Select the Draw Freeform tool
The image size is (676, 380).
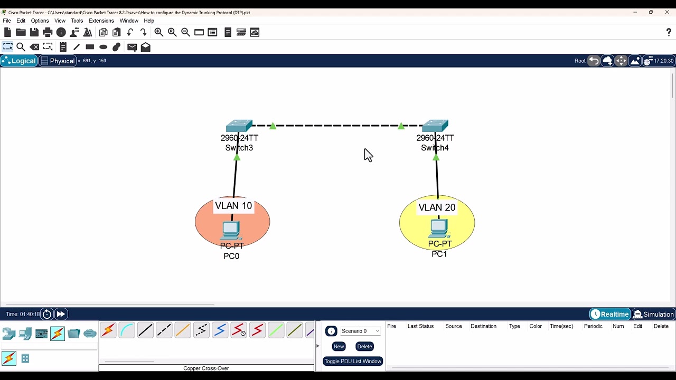click(117, 47)
